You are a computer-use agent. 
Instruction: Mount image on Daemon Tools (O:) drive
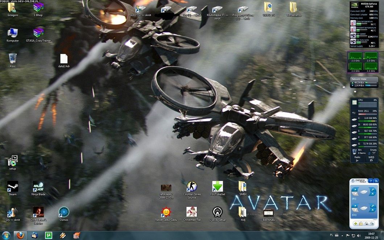pos(355,206)
